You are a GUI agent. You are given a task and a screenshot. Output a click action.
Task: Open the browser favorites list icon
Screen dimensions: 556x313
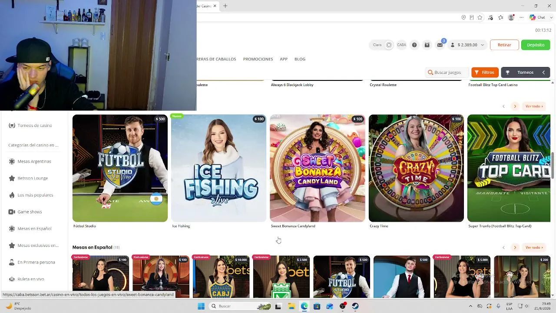click(501, 17)
